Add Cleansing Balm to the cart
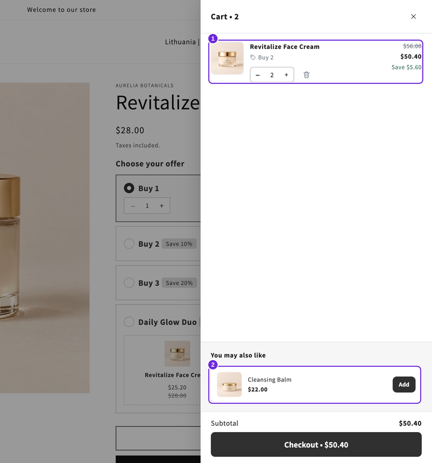This screenshot has height=463, width=432. coord(404,384)
